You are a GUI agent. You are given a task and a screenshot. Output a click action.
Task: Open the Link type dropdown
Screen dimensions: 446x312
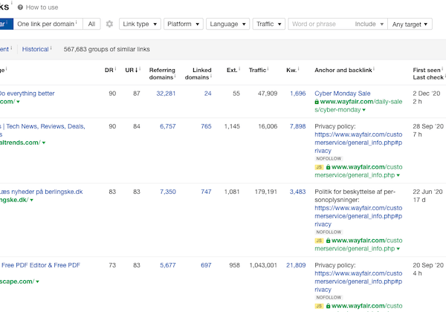tap(140, 24)
